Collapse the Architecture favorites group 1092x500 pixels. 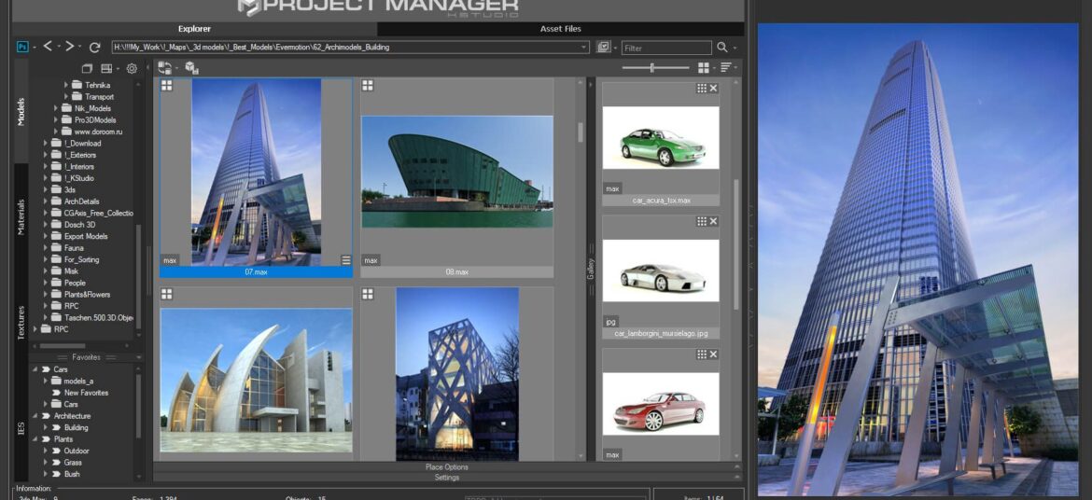click(35, 416)
